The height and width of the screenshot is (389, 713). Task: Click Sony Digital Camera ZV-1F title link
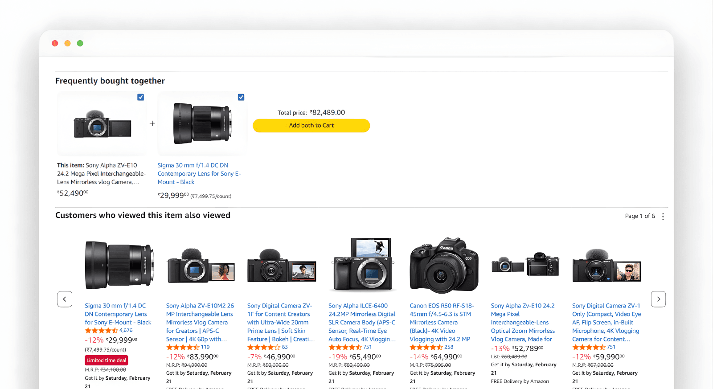[281, 323]
